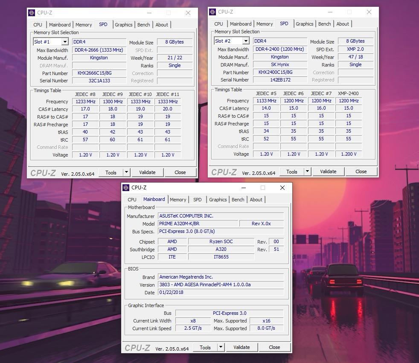Open Bench tab in Slot #1 window
Image resolution: width=419 pixels, height=363 pixels.
point(143,25)
